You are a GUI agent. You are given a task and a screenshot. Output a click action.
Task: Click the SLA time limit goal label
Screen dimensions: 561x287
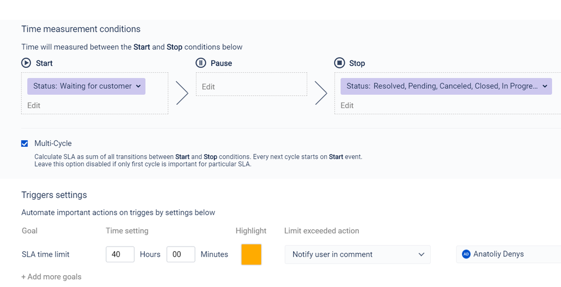(x=45, y=254)
